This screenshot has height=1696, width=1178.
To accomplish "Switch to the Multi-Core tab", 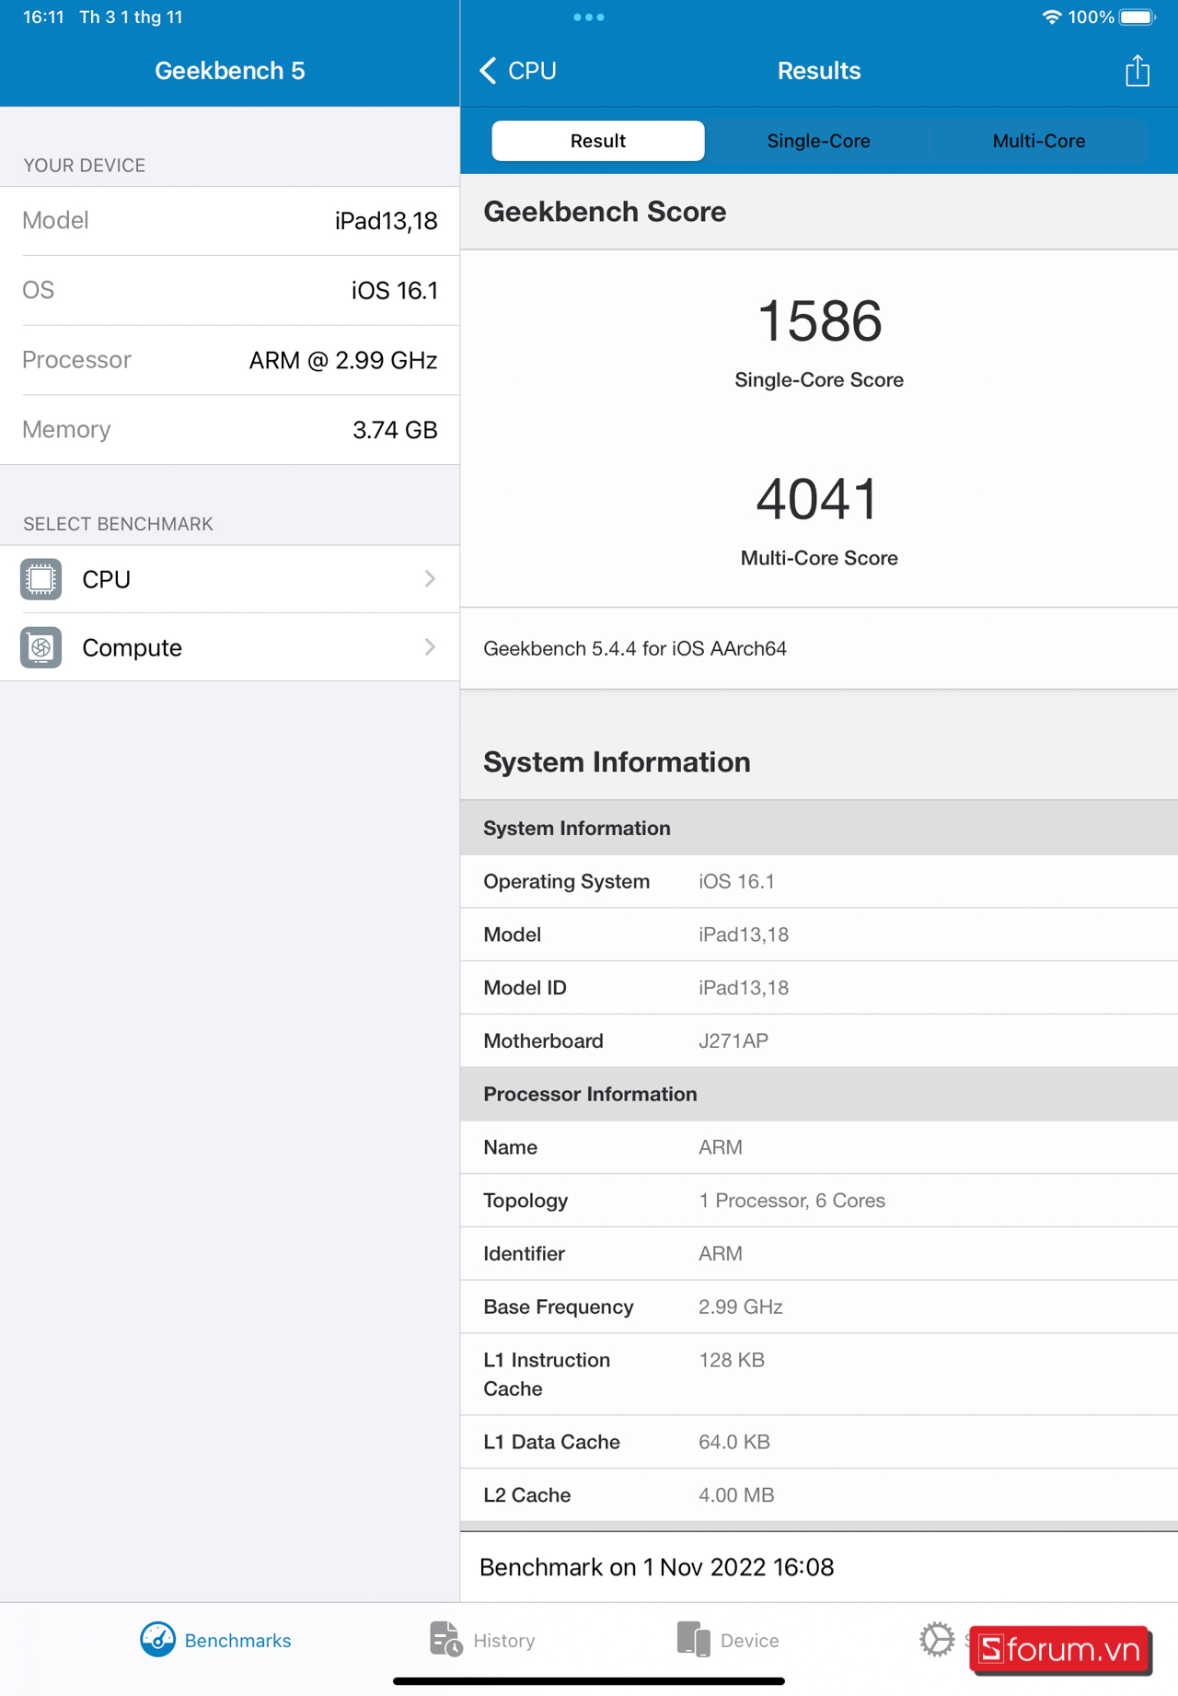I will pyautogui.click(x=1038, y=141).
